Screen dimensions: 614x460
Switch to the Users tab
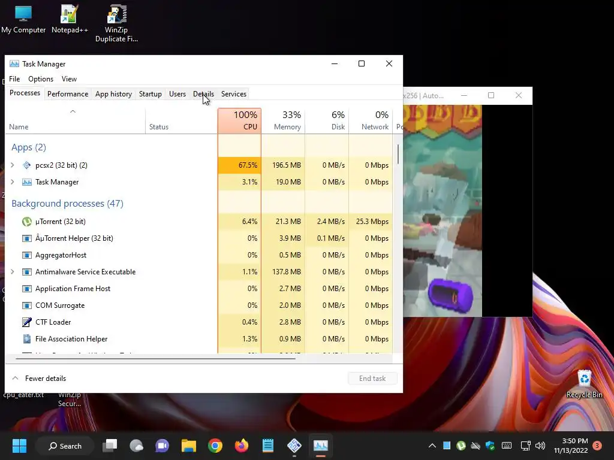pyautogui.click(x=177, y=94)
